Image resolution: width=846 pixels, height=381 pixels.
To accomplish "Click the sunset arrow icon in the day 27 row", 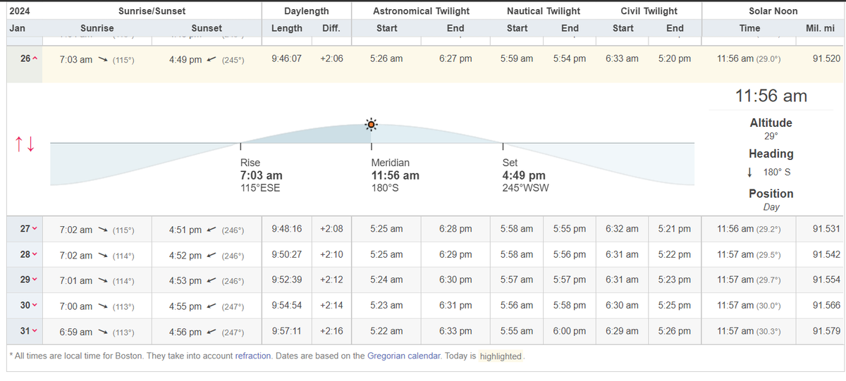I will 211,230.
